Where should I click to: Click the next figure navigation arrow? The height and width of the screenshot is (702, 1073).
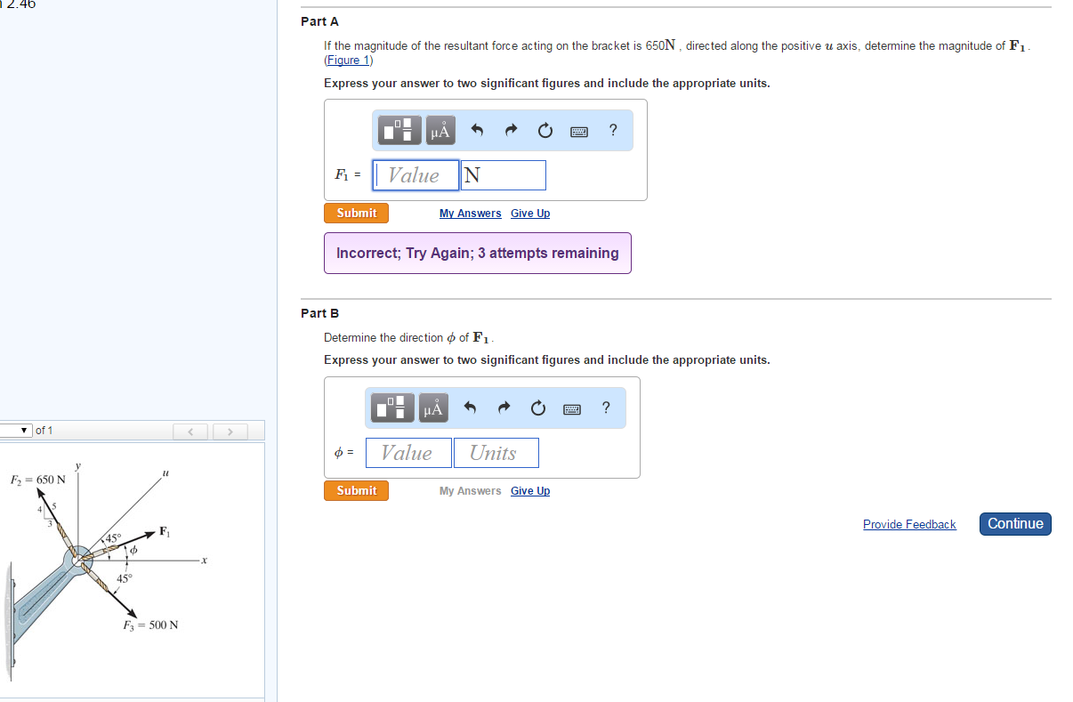pos(230,431)
